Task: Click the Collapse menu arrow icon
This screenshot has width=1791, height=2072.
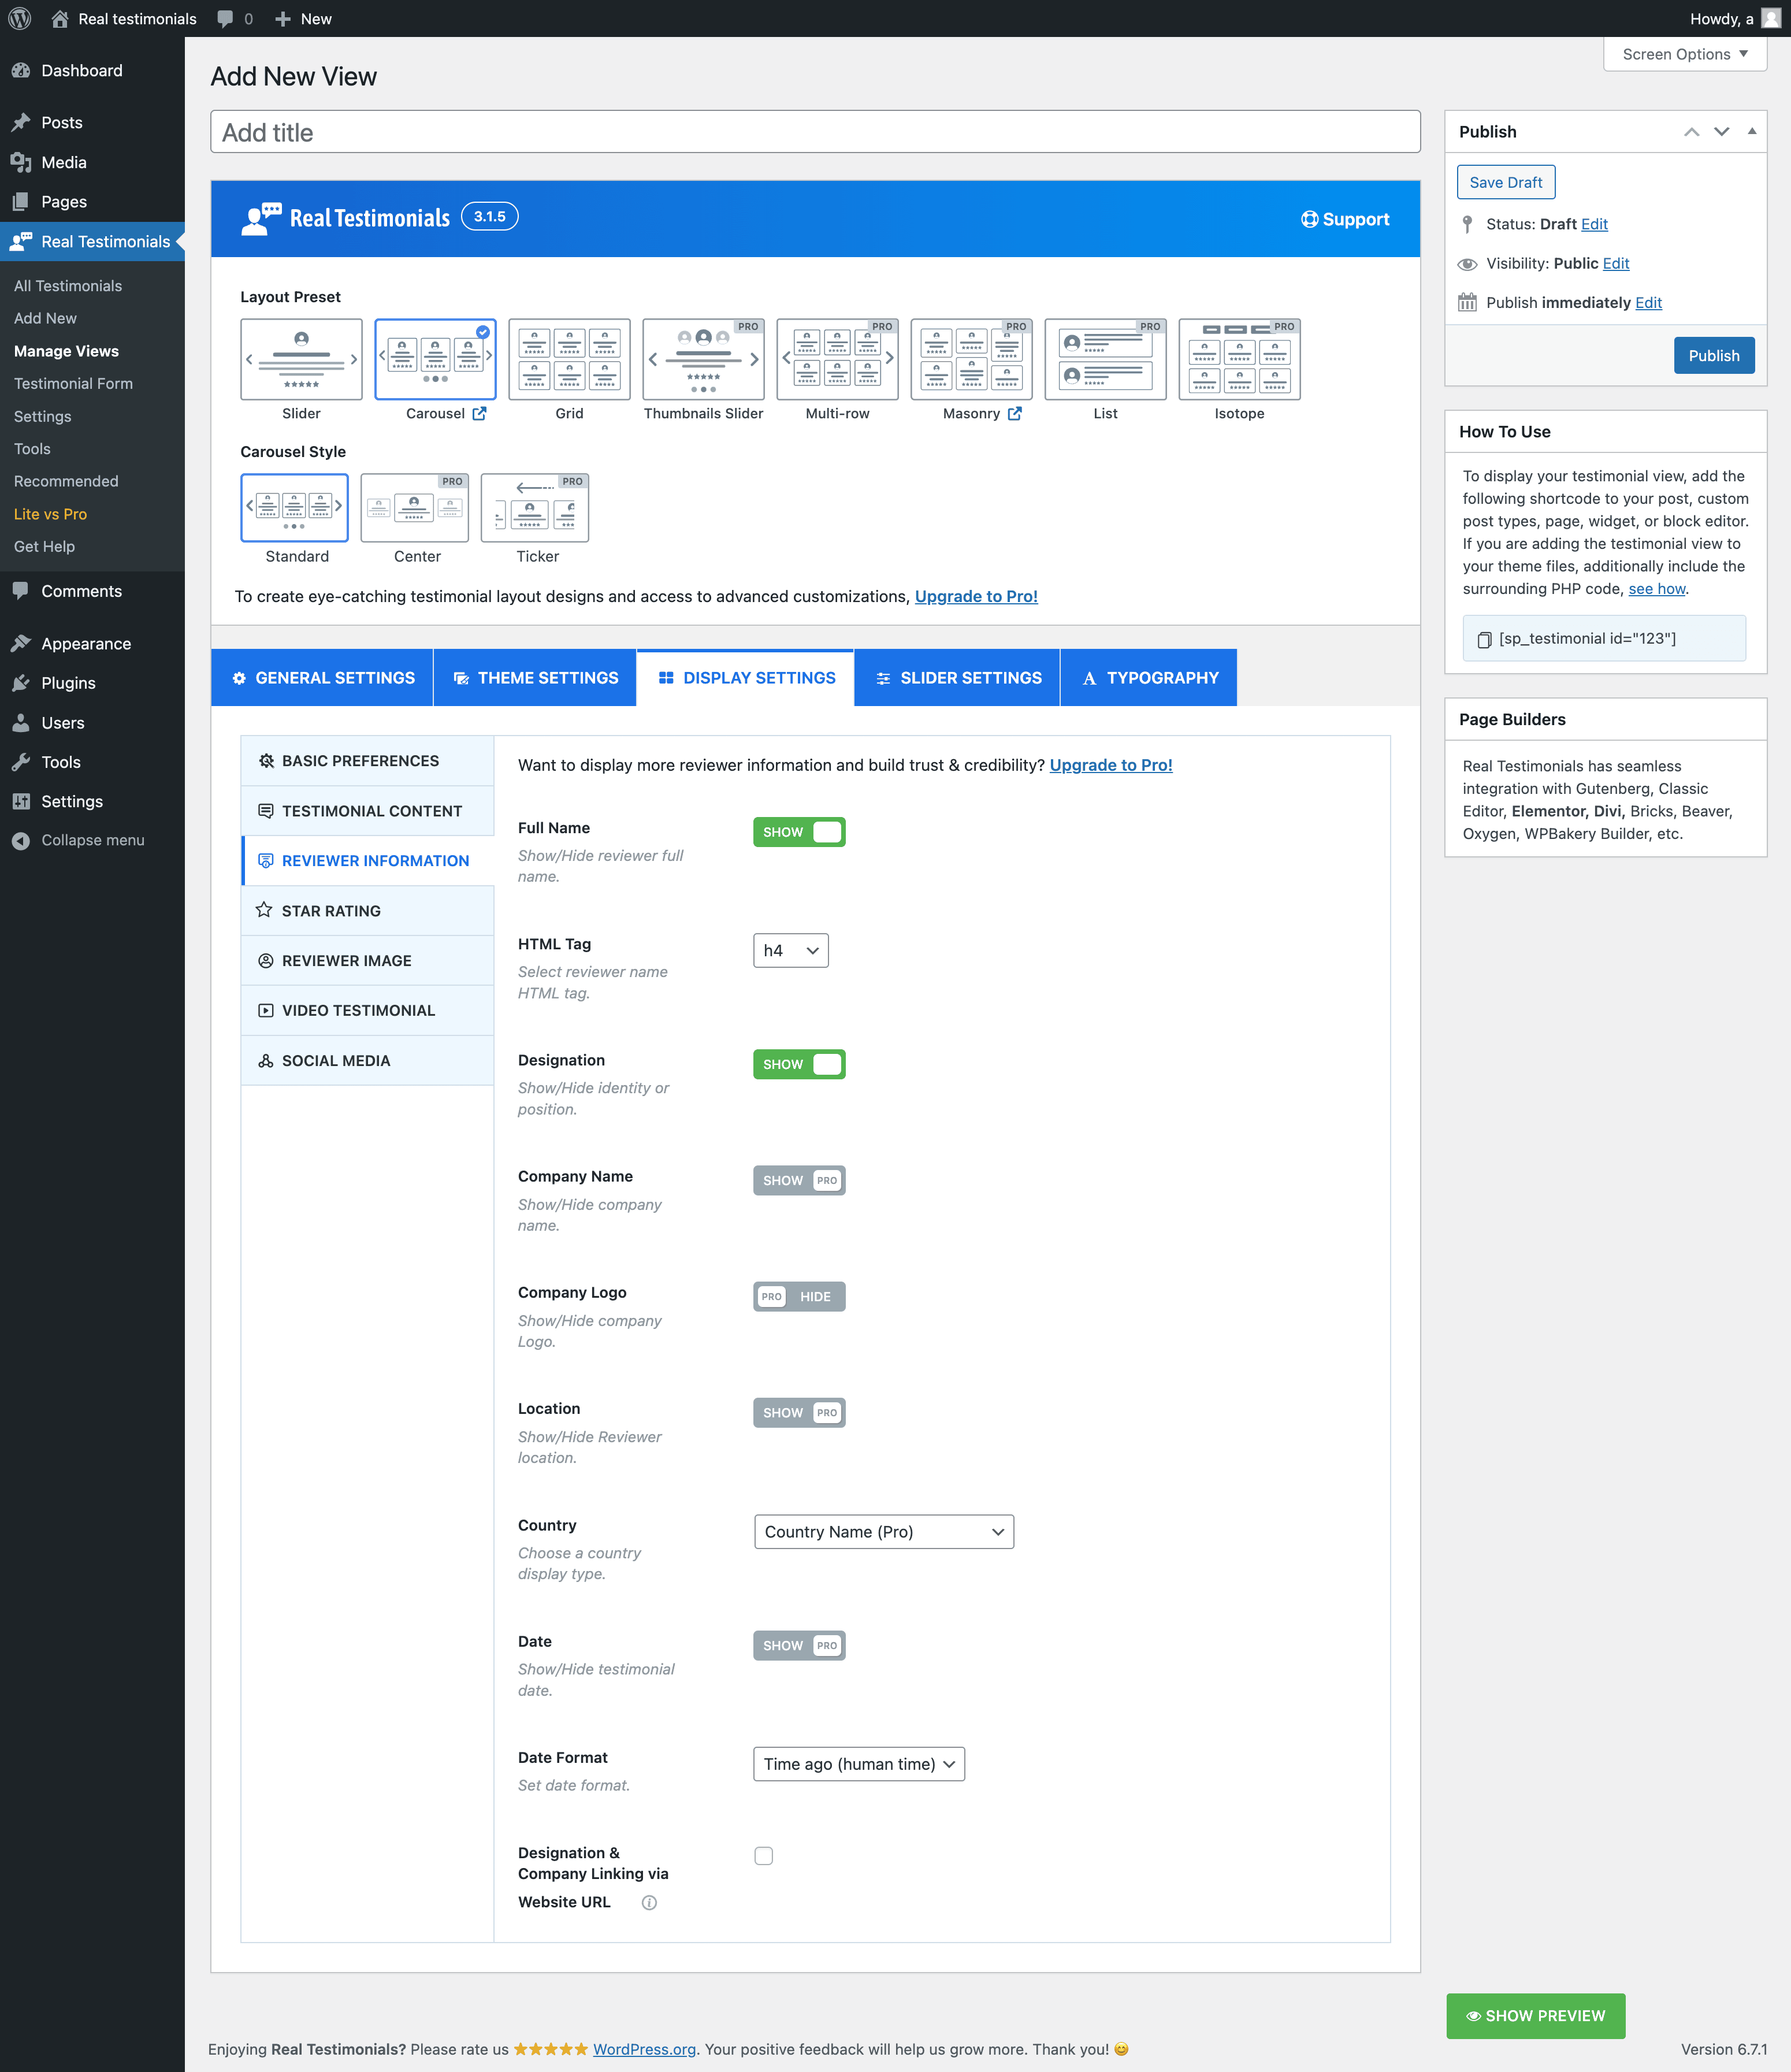Action: click(x=21, y=840)
